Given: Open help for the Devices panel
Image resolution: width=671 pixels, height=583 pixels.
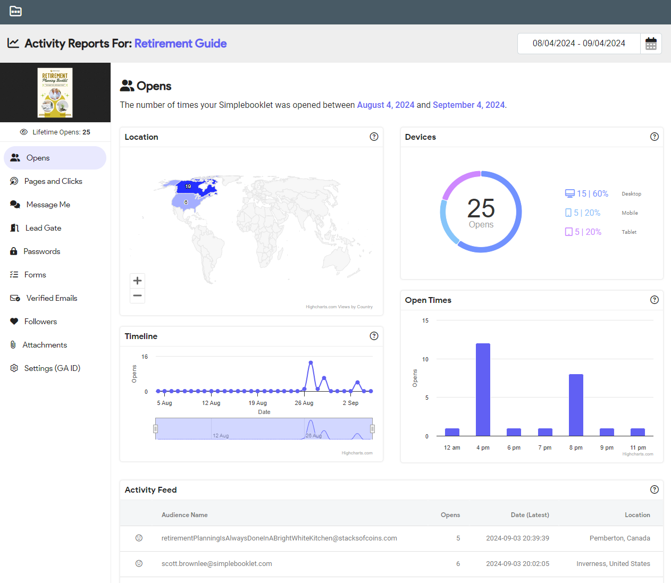Looking at the screenshot, I should pos(654,137).
